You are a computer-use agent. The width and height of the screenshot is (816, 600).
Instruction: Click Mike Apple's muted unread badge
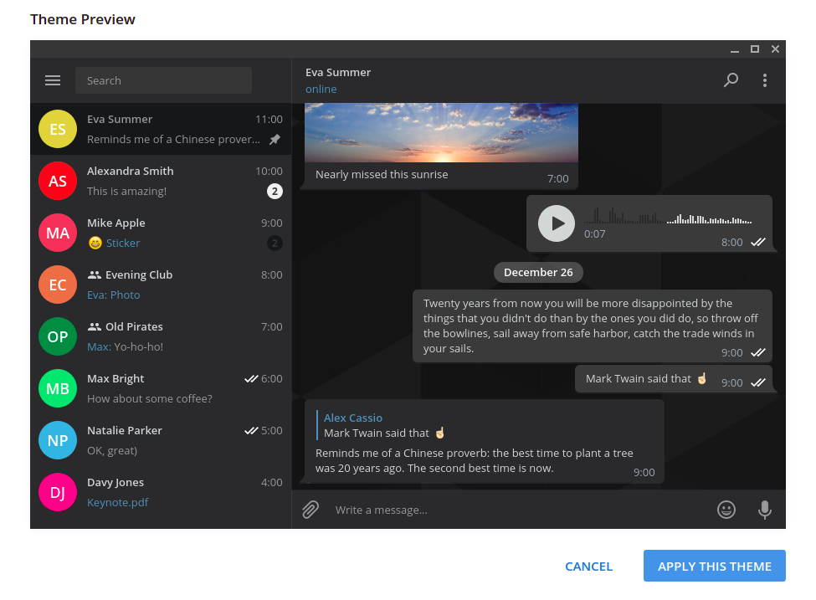[275, 243]
